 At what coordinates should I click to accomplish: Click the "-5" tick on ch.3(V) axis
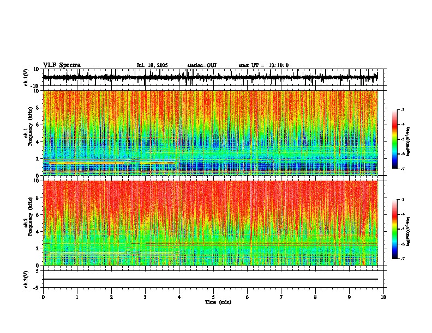coord(37,288)
